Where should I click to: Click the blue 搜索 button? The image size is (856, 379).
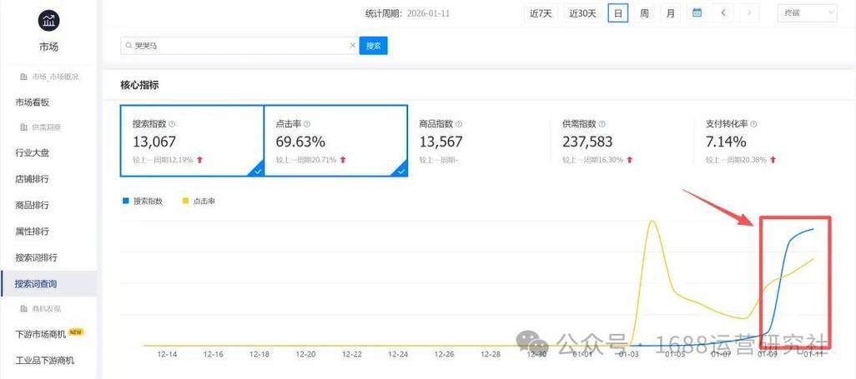click(373, 46)
